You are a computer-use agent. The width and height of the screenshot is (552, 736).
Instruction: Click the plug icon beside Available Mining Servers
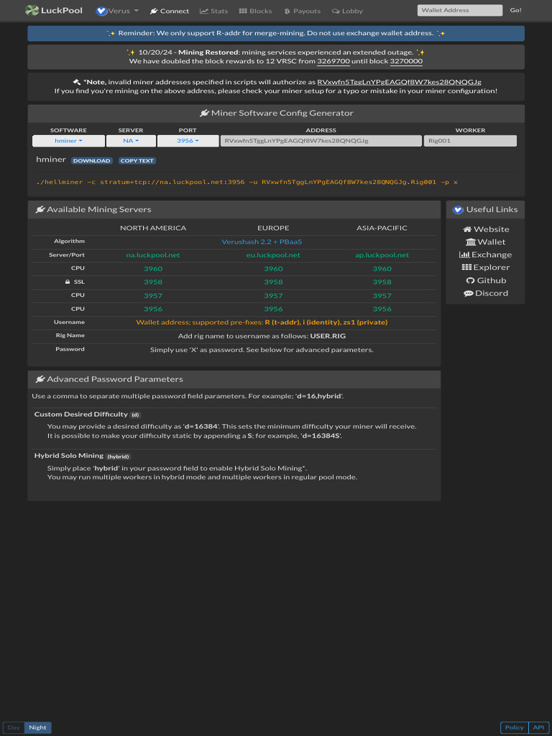tap(40, 209)
